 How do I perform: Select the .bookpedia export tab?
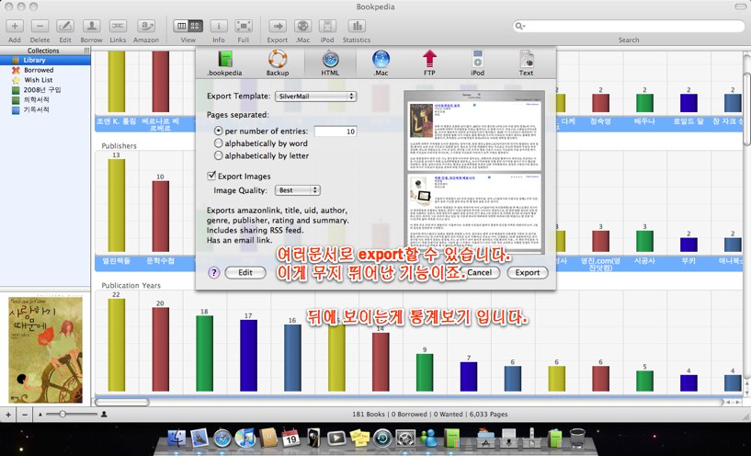[x=224, y=63]
